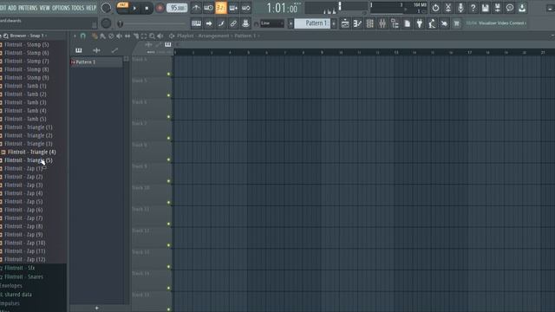Click the right arrow step-edit icon
Viewport: 555px width, 312px height.
tap(209, 23)
